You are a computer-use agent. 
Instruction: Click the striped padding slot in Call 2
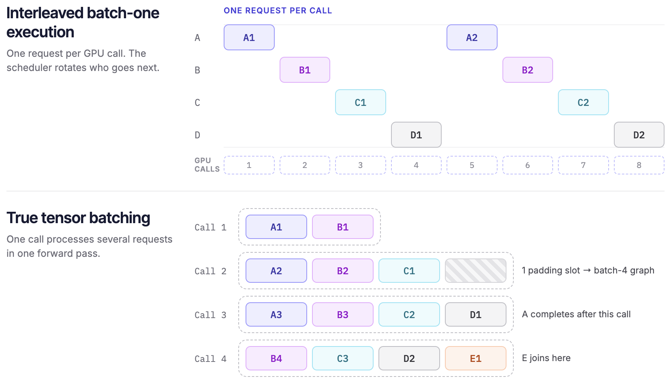(476, 271)
